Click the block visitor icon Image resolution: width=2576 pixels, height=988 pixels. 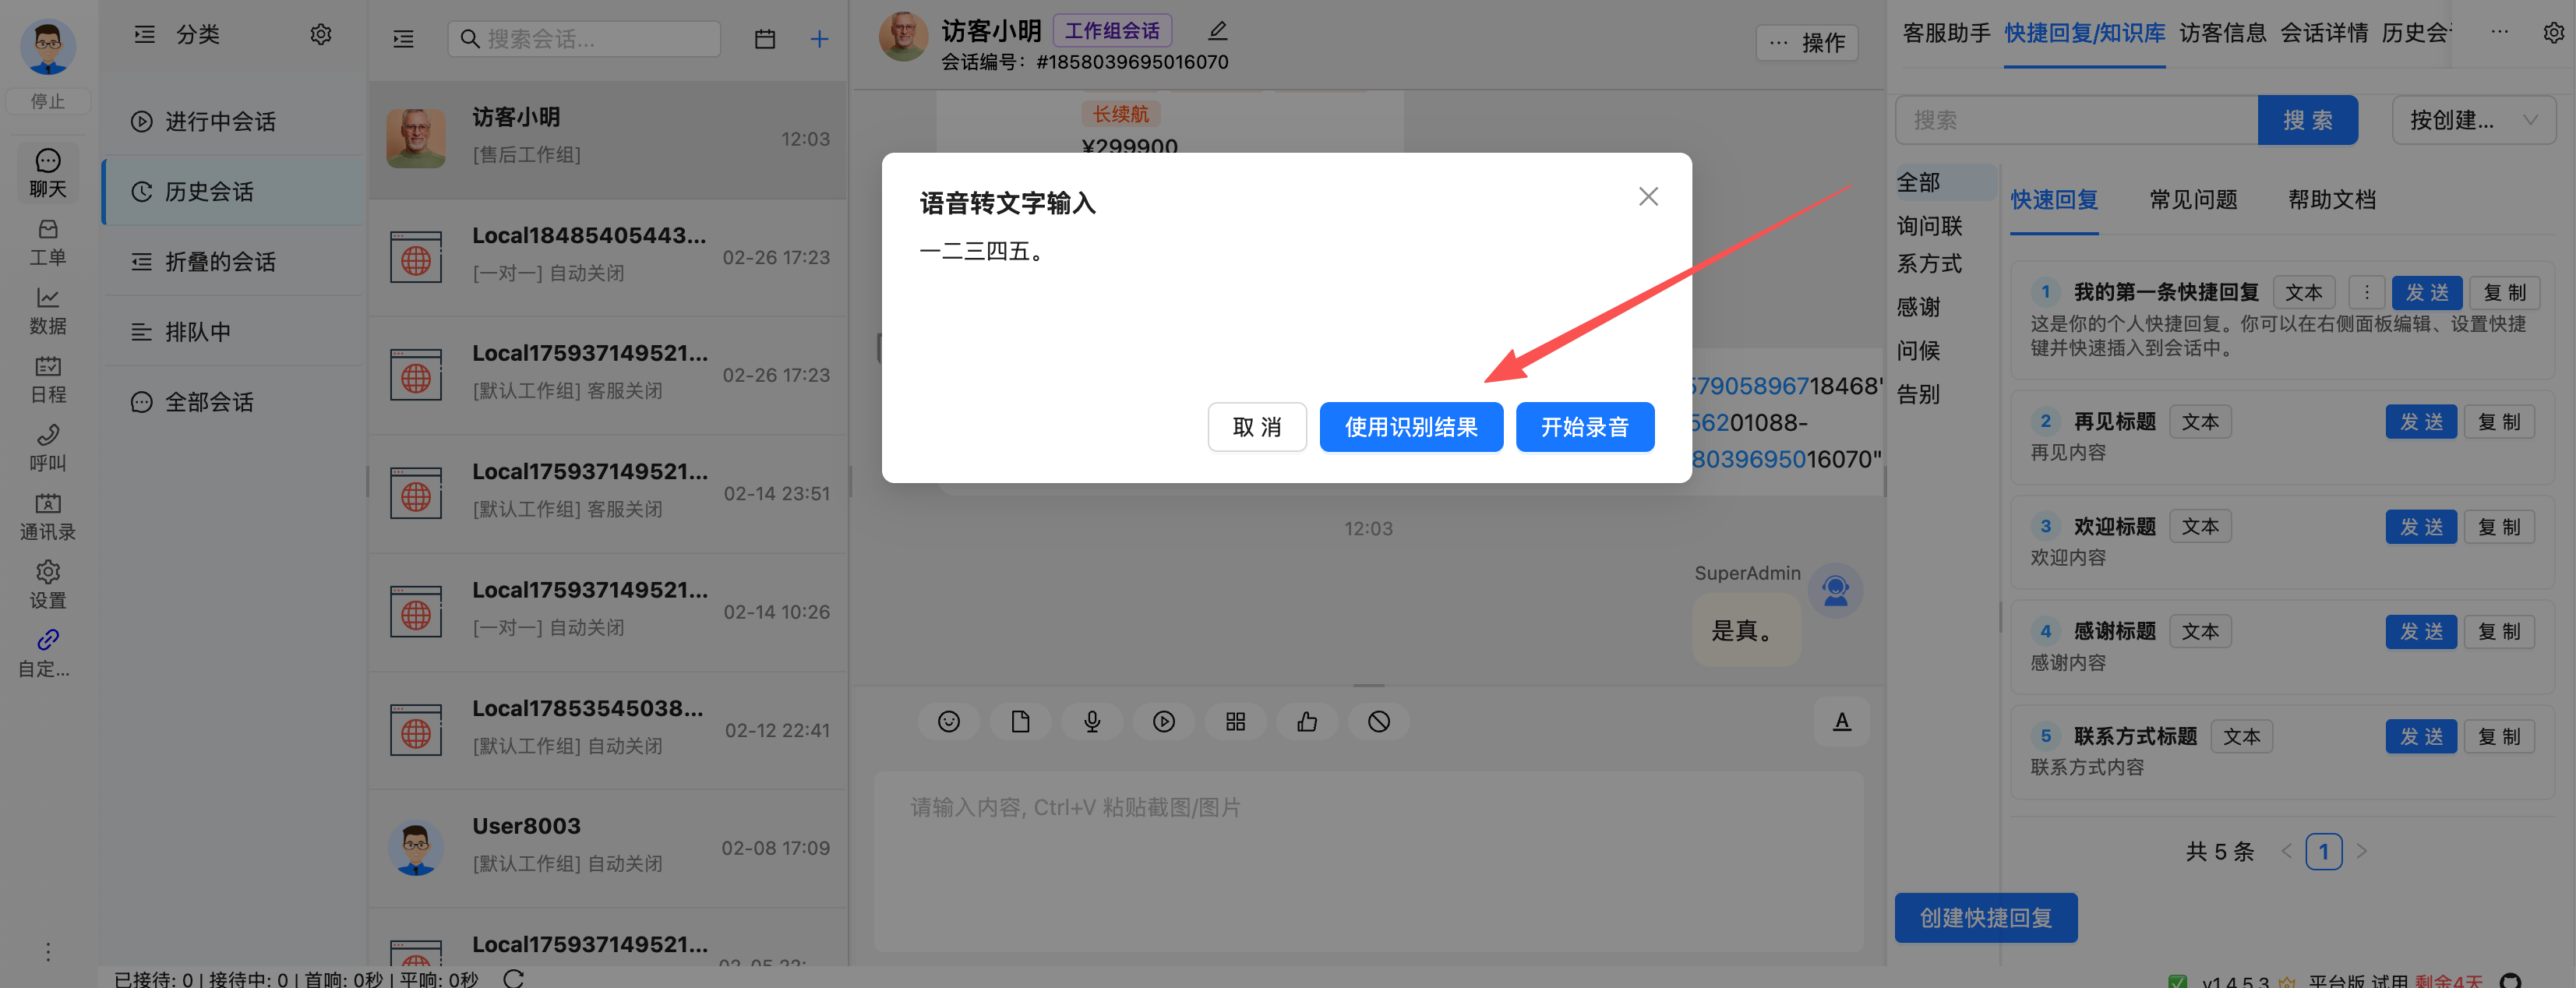1379,721
